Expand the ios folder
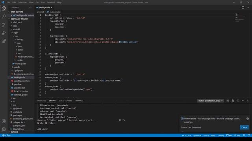252x141 pixels. click(14, 98)
